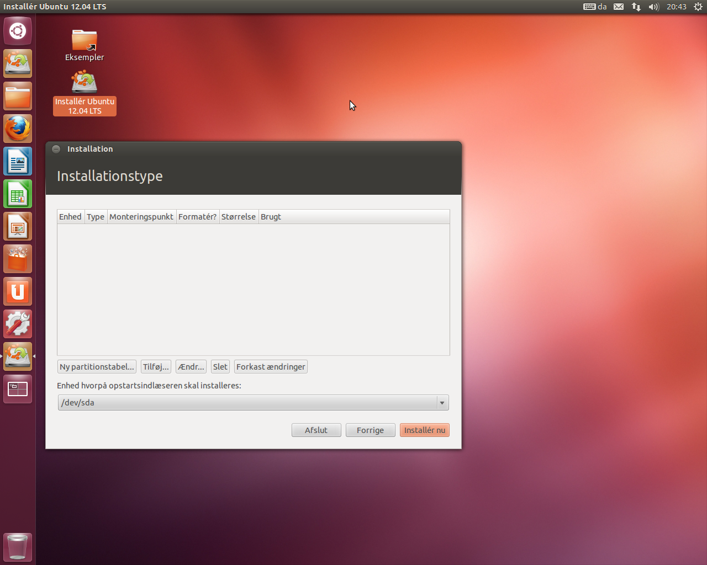The width and height of the screenshot is (707, 565).
Task: Open keyboard layout indicator da
Action: click(595, 7)
